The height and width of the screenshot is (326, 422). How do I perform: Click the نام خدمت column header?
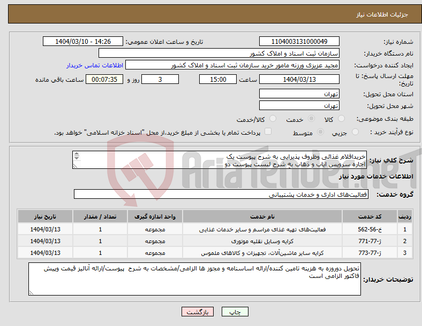262,216
